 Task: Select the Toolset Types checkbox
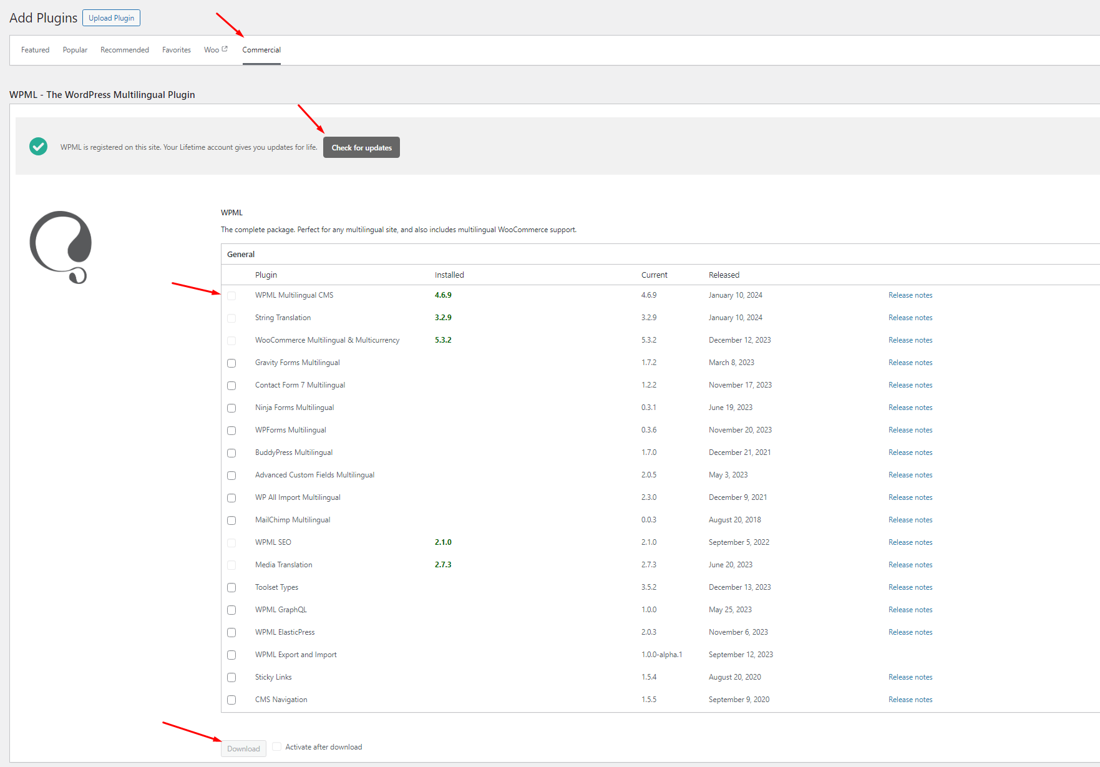point(231,588)
